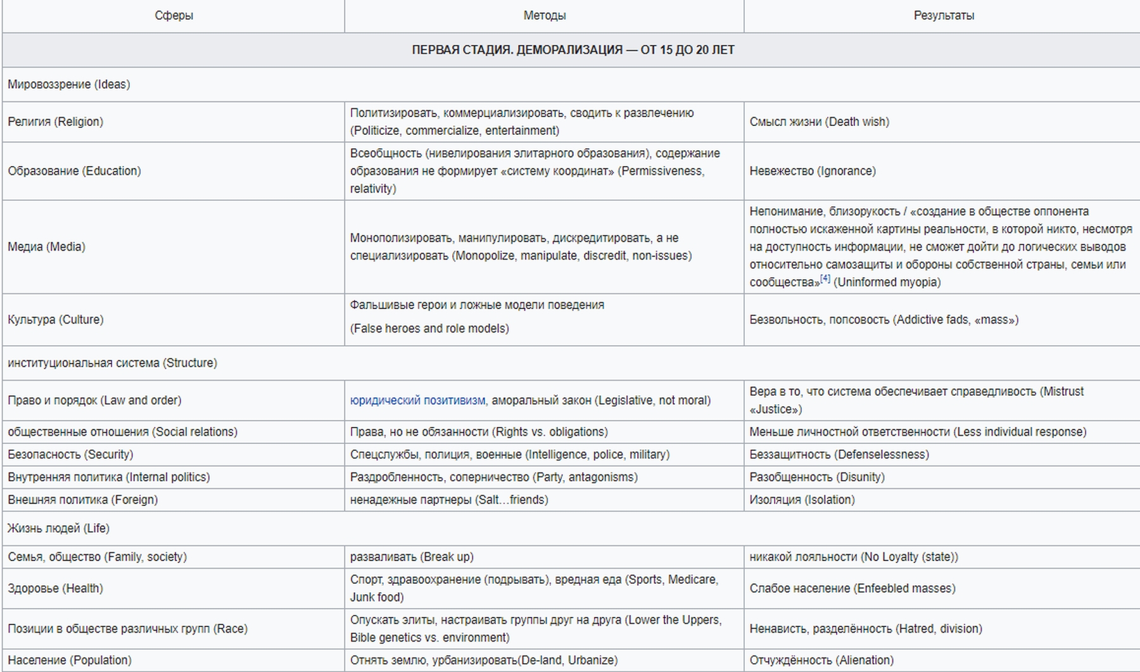This screenshot has width=1140, height=672.
Task: Click the 'Мировоззрение (Ideas)' subsection row
Action: [x=69, y=84]
